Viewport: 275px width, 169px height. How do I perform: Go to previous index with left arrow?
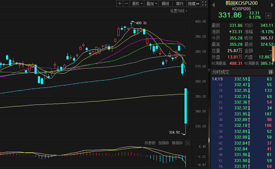point(213,5)
